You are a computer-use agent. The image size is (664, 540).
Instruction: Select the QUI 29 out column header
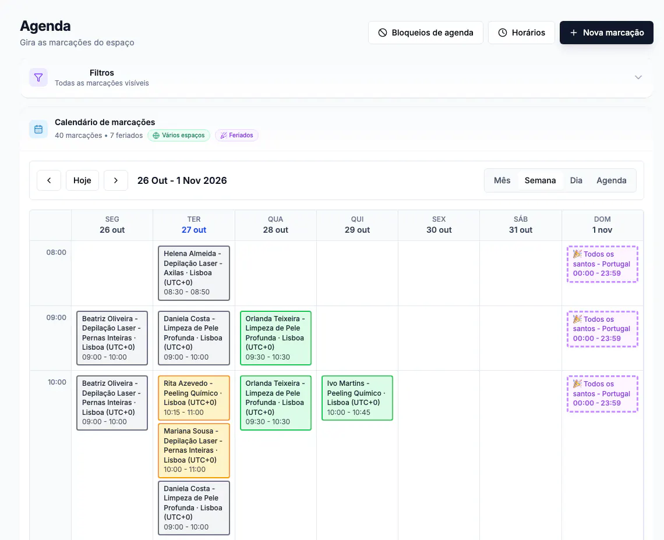(358, 225)
